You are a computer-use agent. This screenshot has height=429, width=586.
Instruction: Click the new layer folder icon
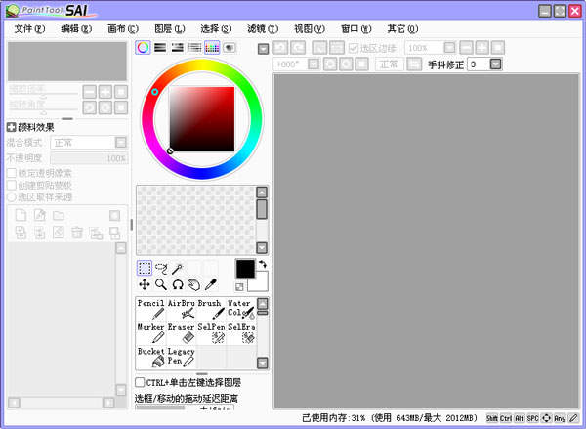click(x=59, y=215)
